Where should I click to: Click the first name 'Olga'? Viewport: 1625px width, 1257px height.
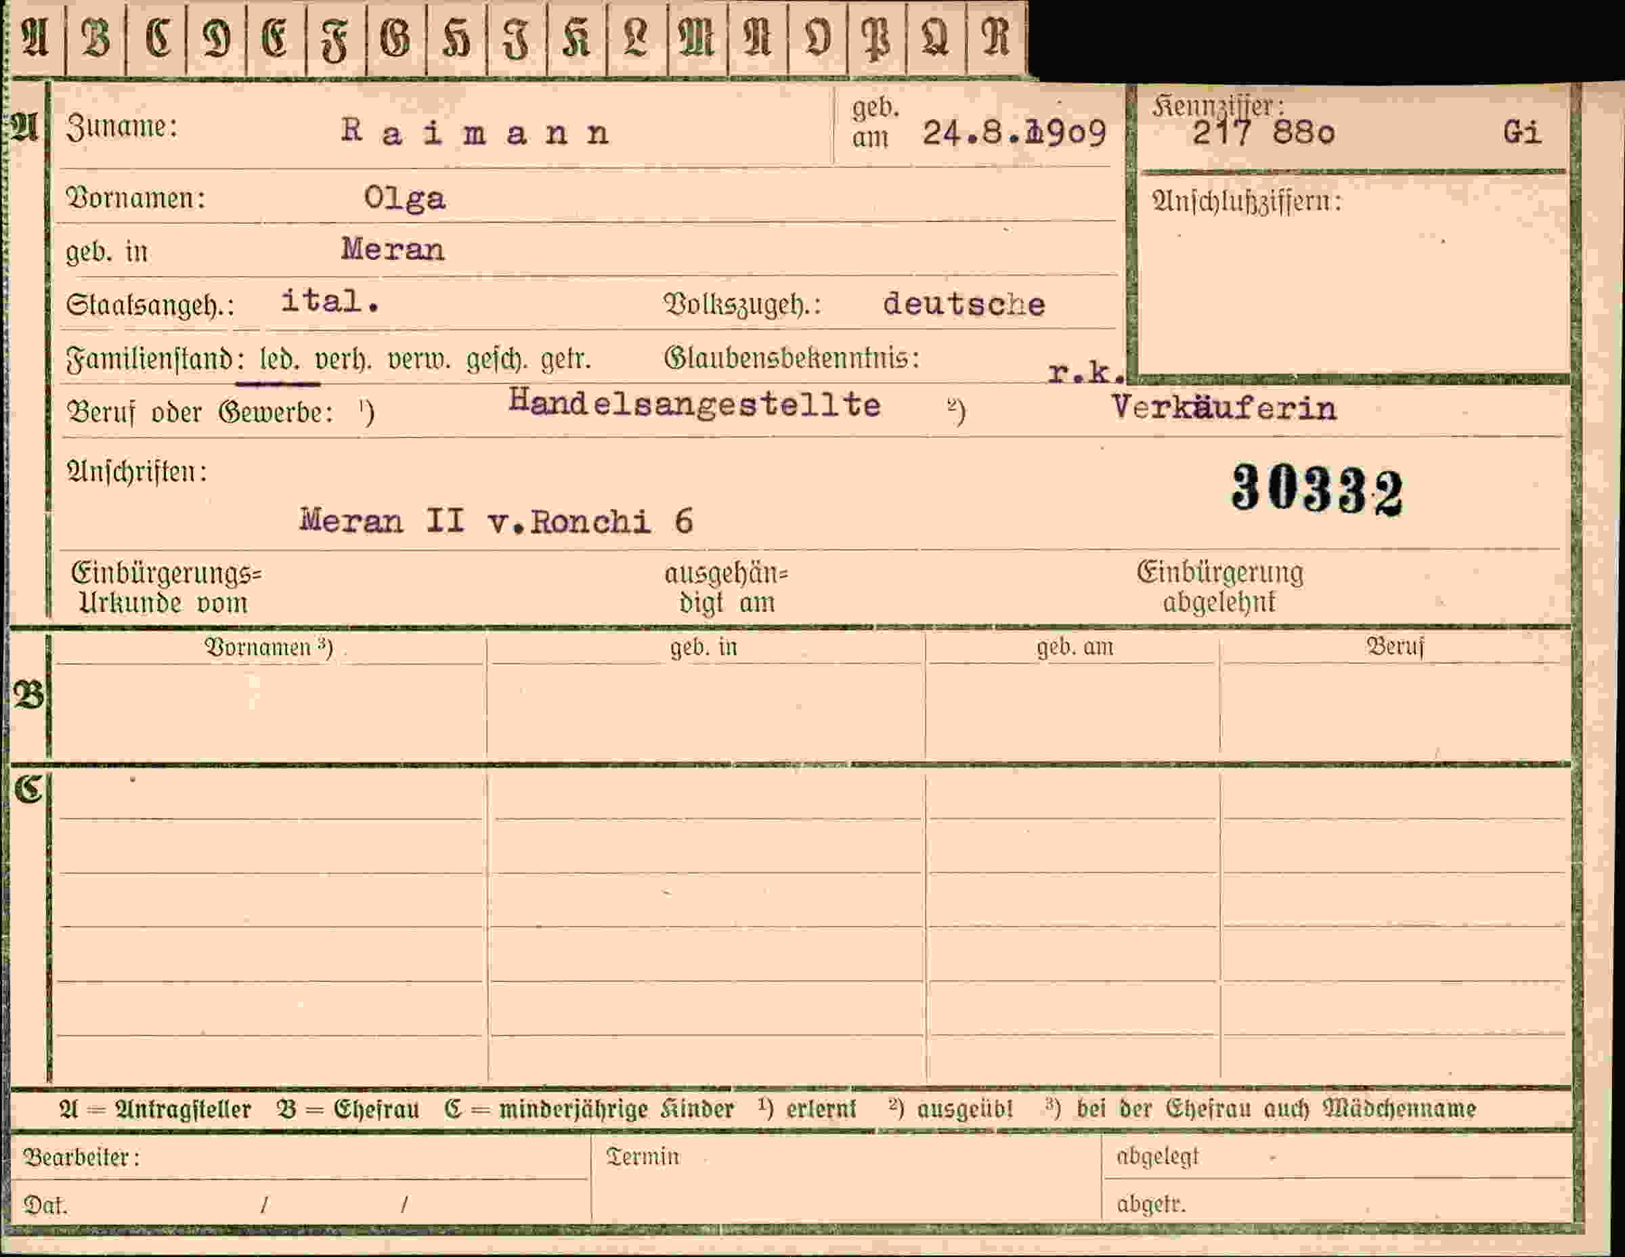pyautogui.click(x=404, y=199)
